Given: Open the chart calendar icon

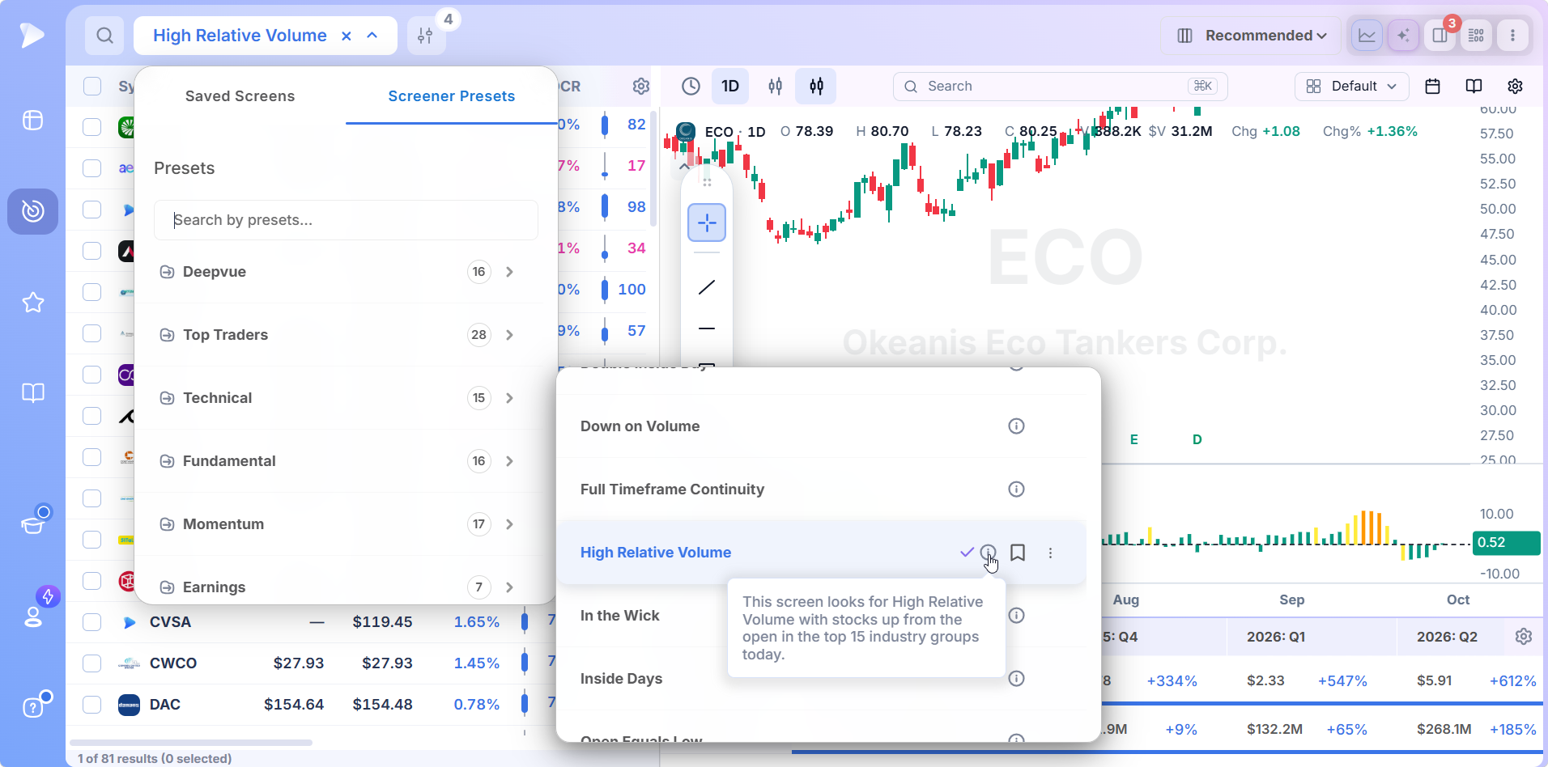Looking at the screenshot, I should pyautogui.click(x=1432, y=87).
